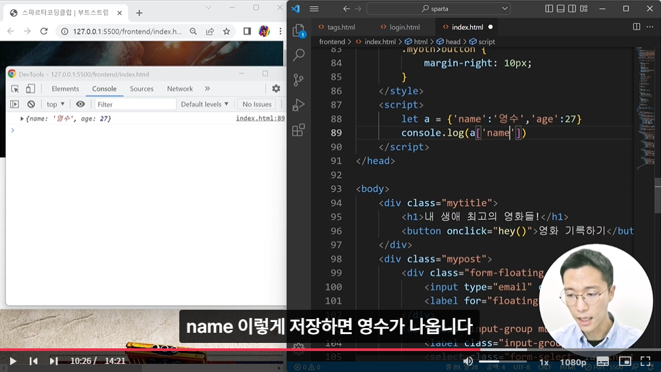Open DevTools Network tab
The height and width of the screenshot is (372, 661).
[180, 89]
